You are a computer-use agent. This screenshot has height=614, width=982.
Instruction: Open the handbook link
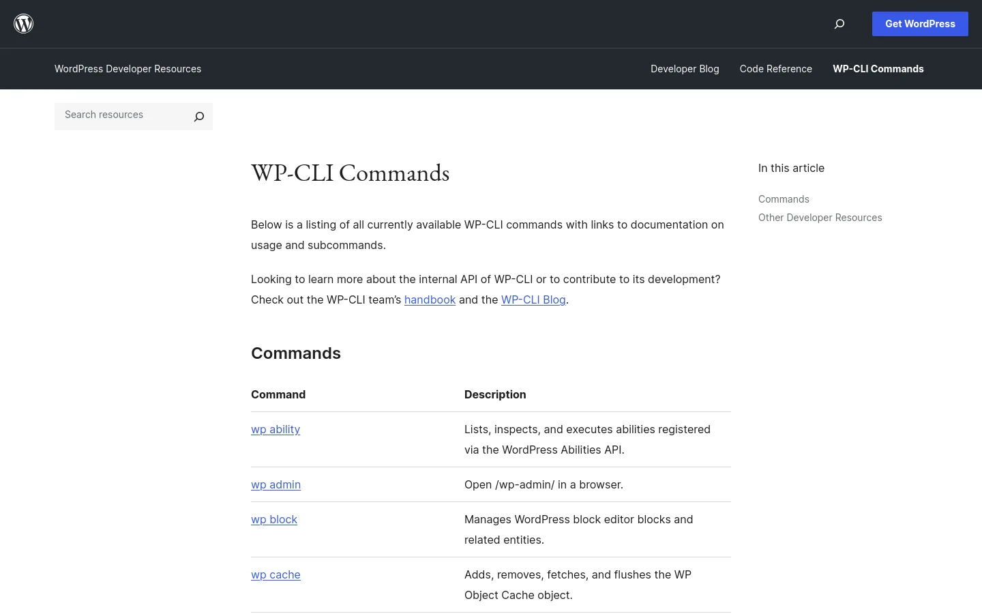point(430,299)
